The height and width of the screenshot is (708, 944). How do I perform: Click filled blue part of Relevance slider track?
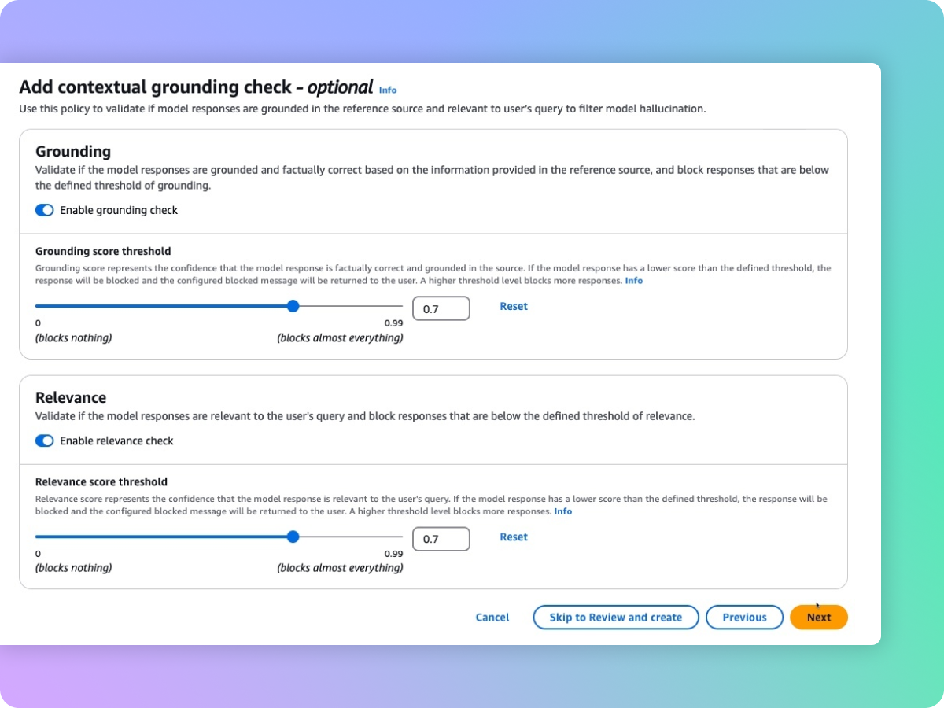(x=157, y=537)
